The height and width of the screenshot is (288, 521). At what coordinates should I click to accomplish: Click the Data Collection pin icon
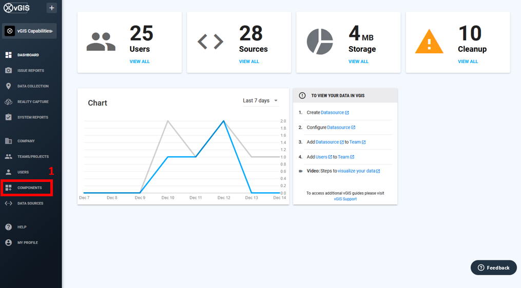(x=9, y=86)
